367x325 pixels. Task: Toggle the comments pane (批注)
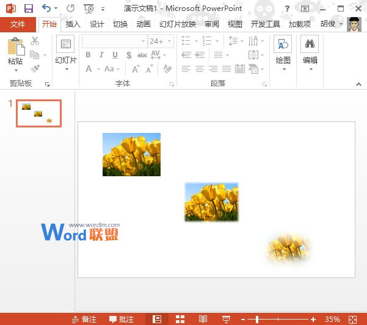point(122,320)
